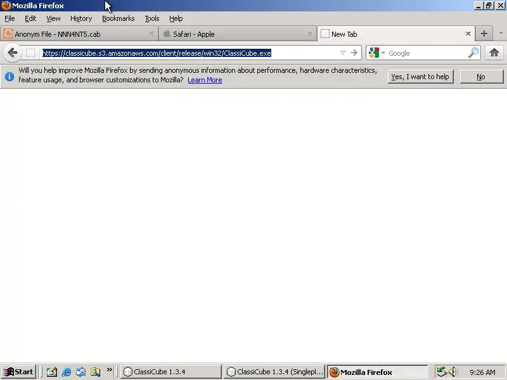Image resolution: width=507 pixels, height=380 pixels.
Task: Open the Edit menu
Action: tap(30, 18)
